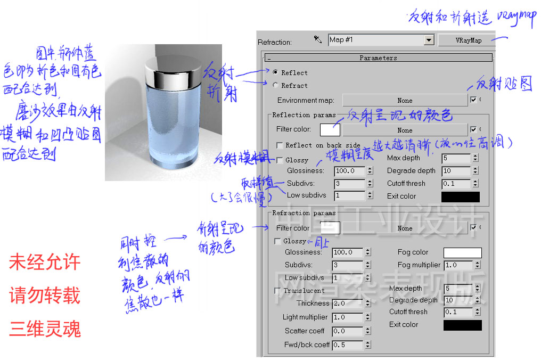Adjust Refraction Cutoff thresh spinner
This screenshot has width=541, height=361.
point(478,312)
